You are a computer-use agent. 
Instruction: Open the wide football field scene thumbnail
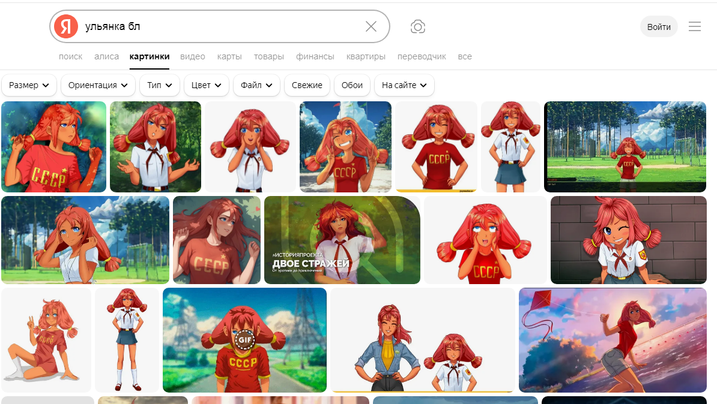click(x=625, y=147)
